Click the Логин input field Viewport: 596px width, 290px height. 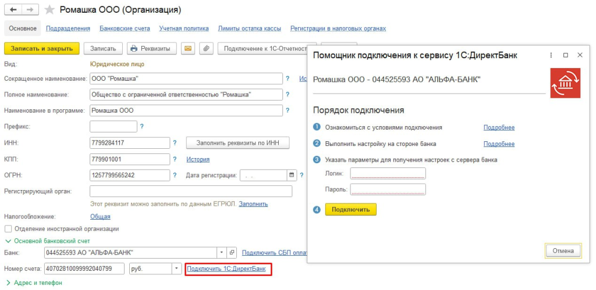point(388,173)
